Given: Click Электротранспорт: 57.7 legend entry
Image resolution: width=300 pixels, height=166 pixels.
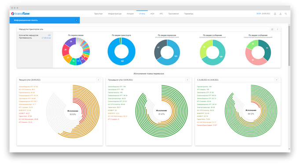Looking at the screenshot, I should click(27, 104).
